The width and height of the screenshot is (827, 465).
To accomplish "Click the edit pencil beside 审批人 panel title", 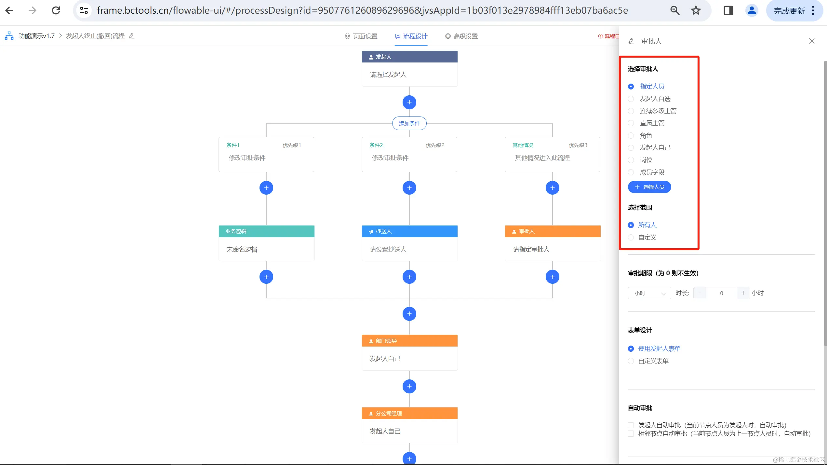I will [x=631, y=41].
